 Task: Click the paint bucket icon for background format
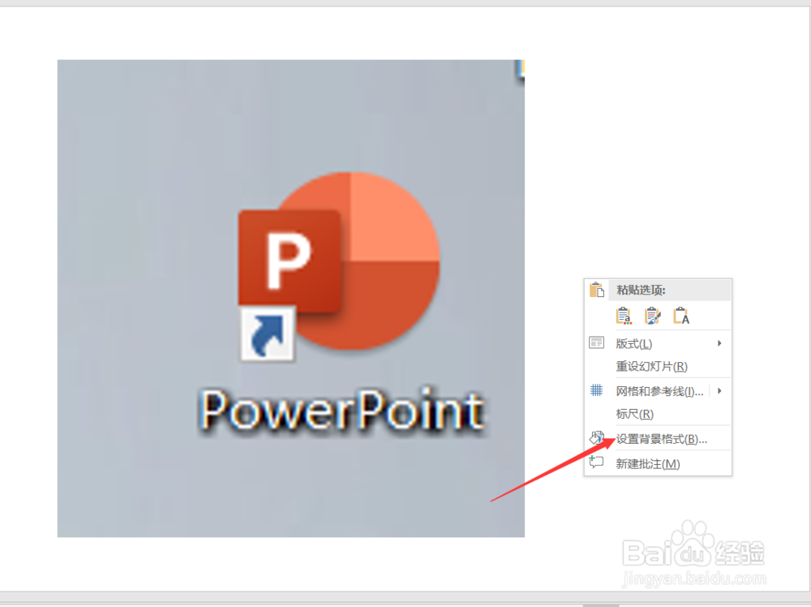pos(596,437)
